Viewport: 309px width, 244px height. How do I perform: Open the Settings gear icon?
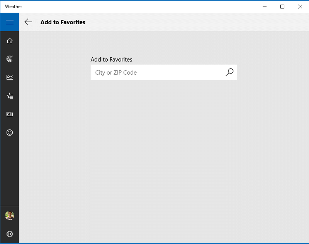[9, 234]
